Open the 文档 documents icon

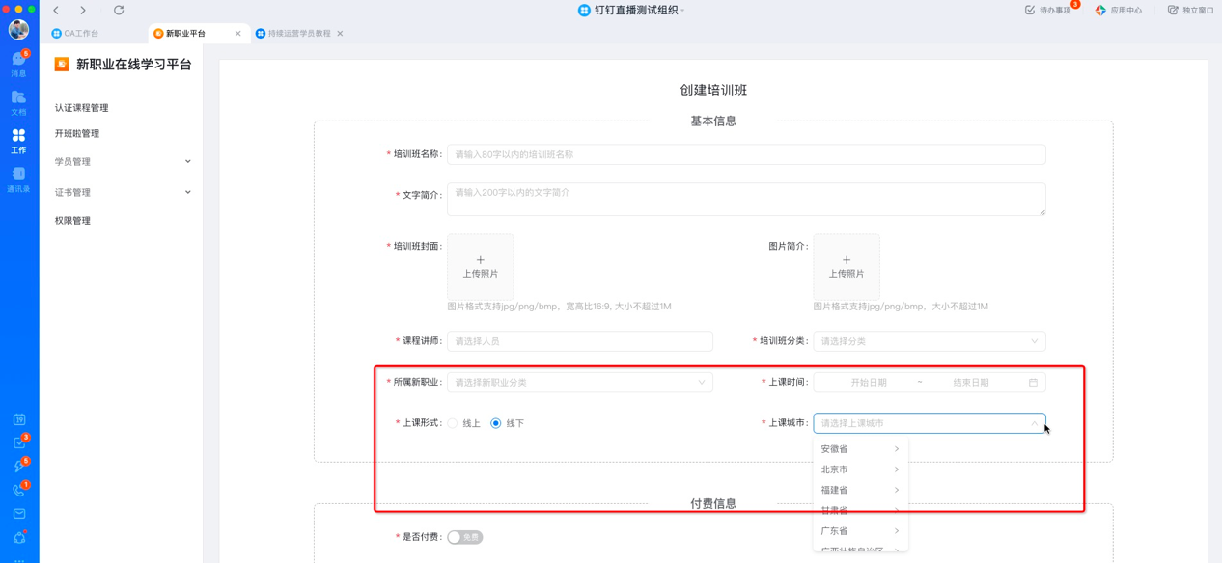coord(18,101)
